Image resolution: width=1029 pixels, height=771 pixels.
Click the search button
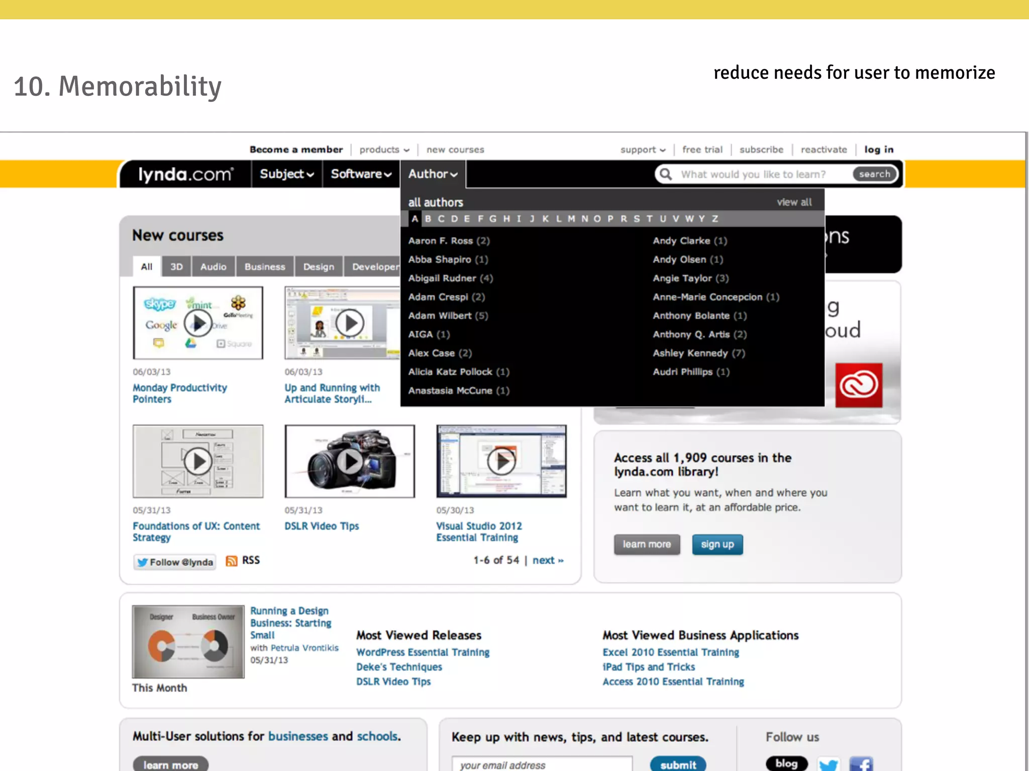[874, 174]
